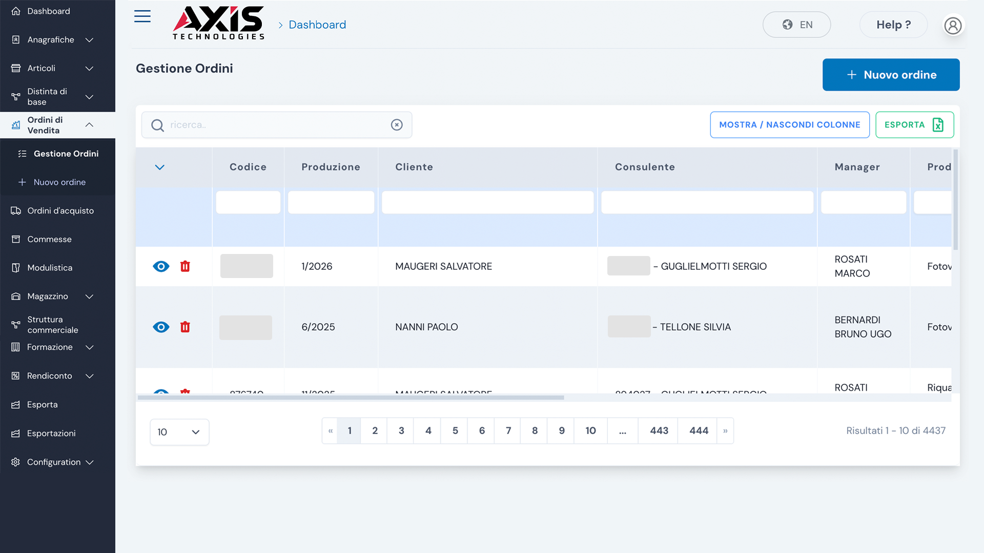Open Ordini d'acquisto from the sidebar
The height and width of the screenshot is (553, 984).
(60, 210)
